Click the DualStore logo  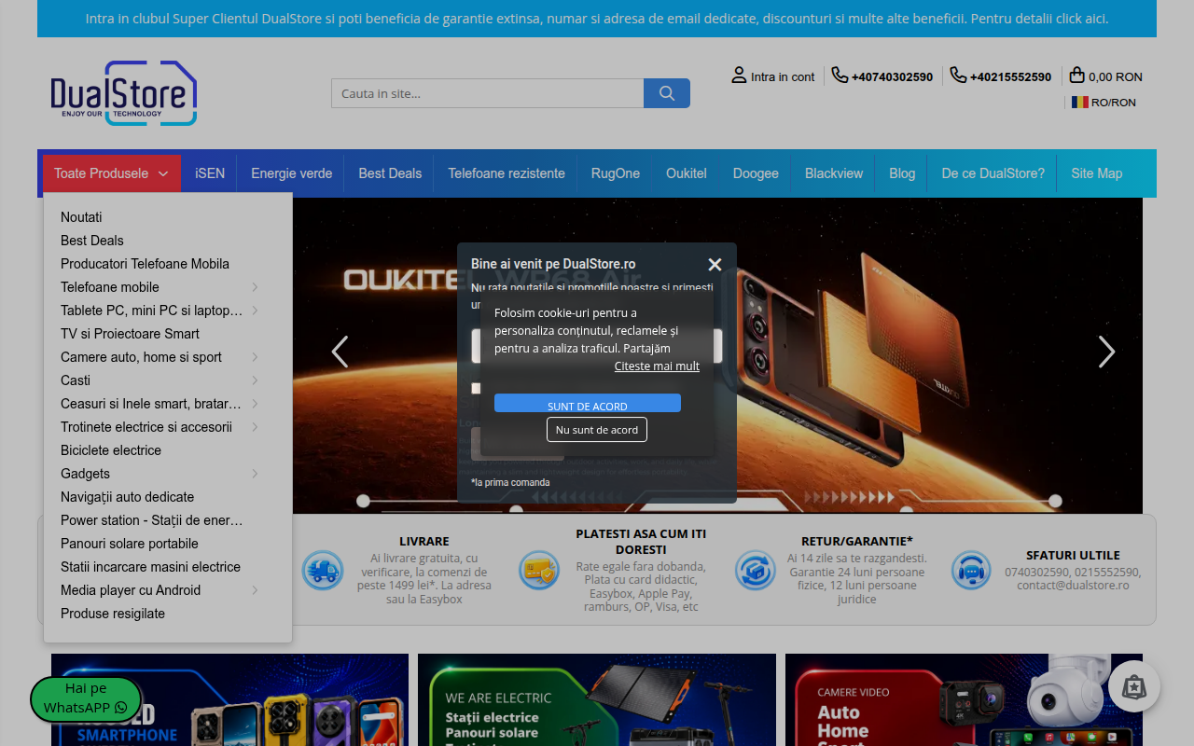[x=124, y=93]
